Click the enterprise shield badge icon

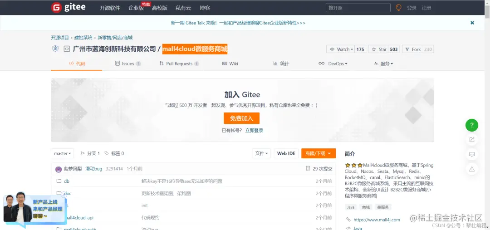(55, 49)
